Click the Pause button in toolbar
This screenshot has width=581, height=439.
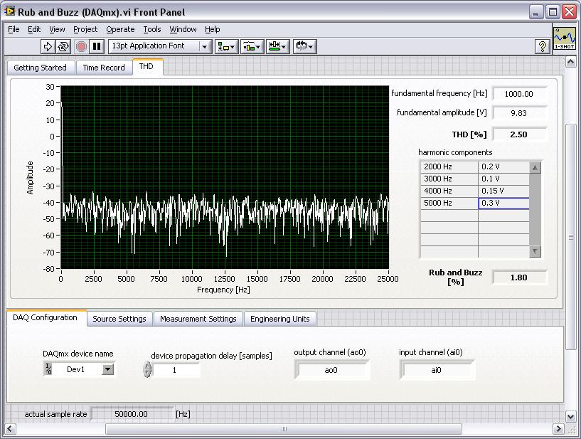tap(97, 46)
